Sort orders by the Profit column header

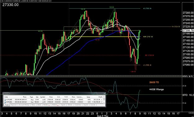pos(100,97)
